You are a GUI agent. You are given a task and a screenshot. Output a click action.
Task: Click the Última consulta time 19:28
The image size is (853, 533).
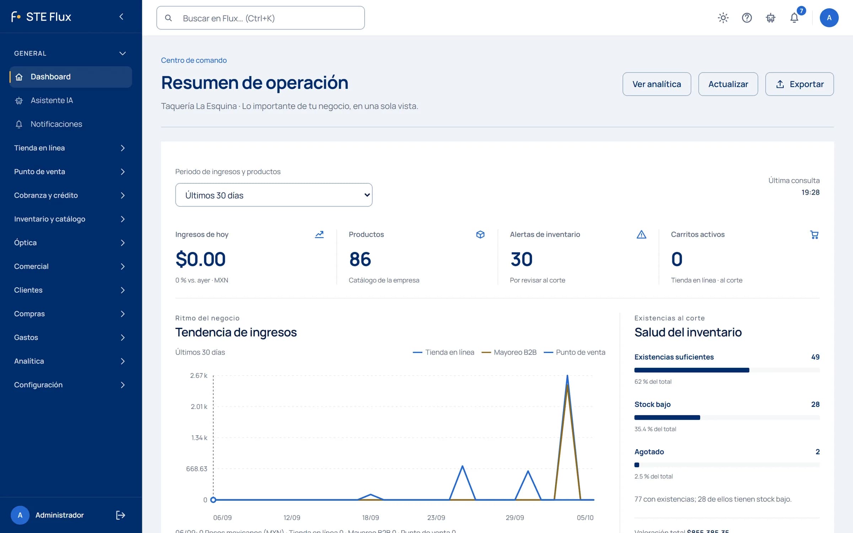point(810,192)
